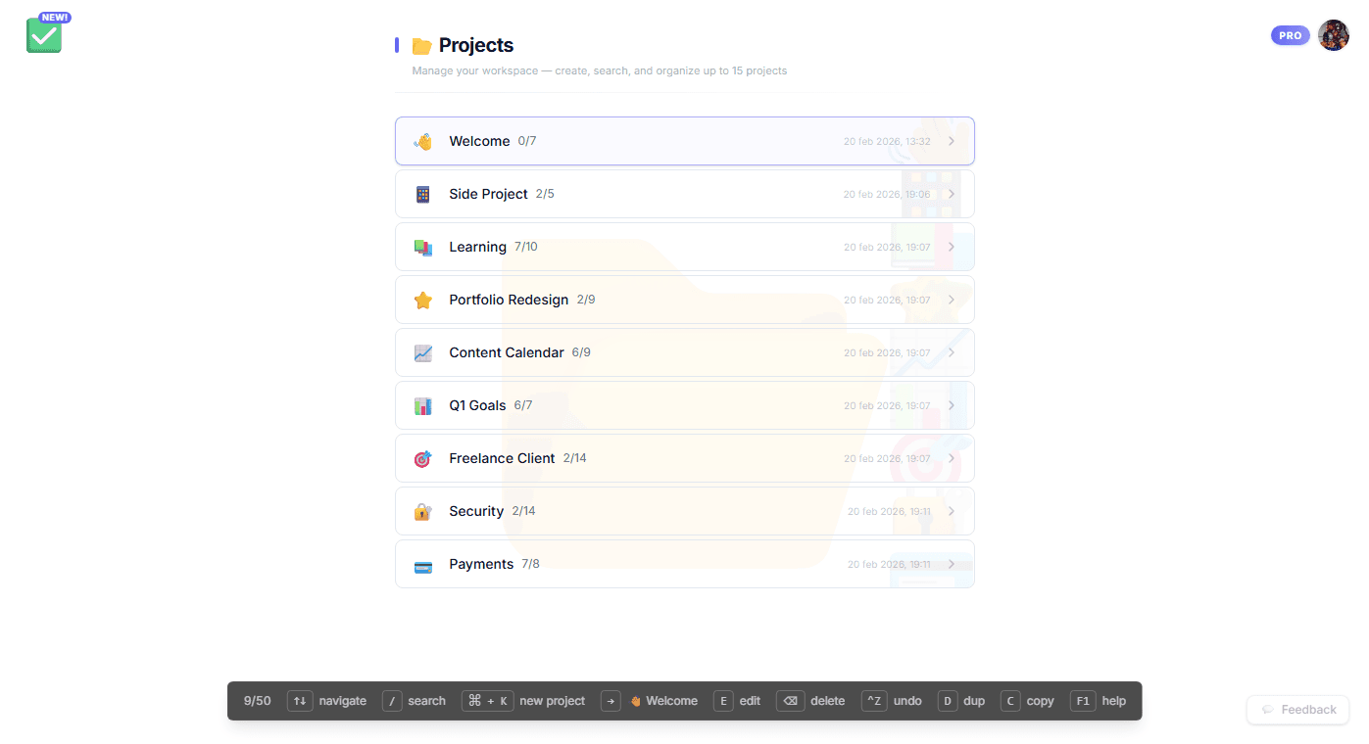Image resolution: width=1369 pixels, height=744 pixels.
Task: Click the green checkmark app logo
Action: click(x=44, y=35)
